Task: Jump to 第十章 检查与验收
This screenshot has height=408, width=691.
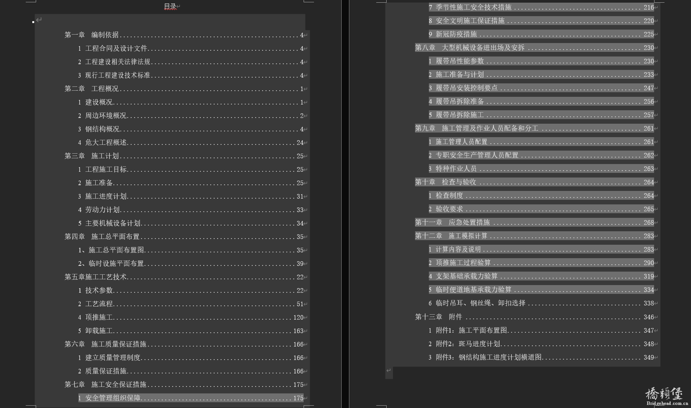Action: [535, 182]
